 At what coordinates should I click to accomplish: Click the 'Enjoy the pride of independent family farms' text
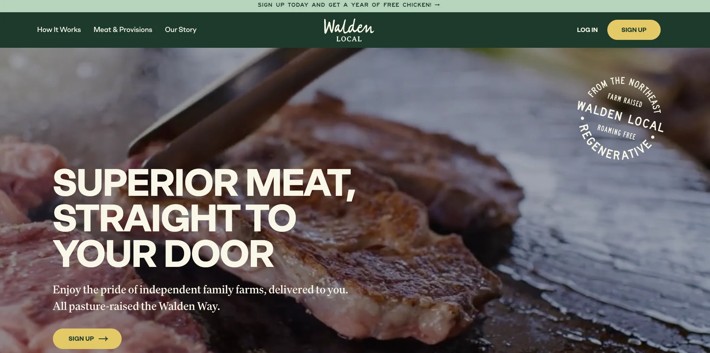tap(200, 290)
